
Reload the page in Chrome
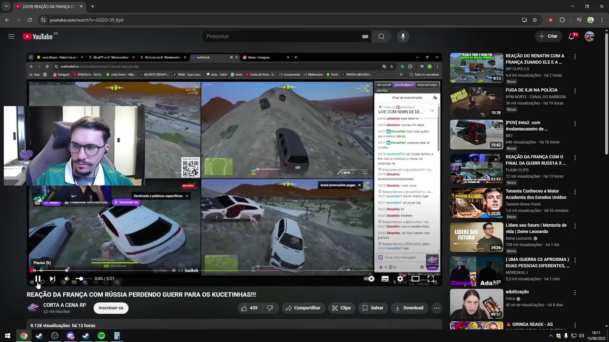pyautogui.click(x=29, y=20)
